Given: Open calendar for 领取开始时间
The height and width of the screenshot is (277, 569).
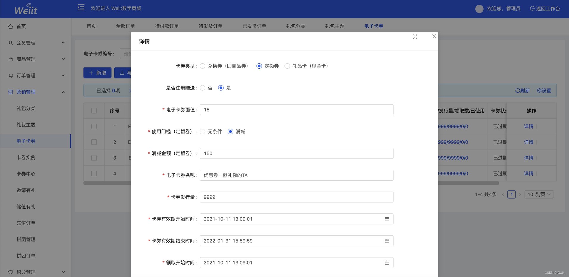Looking at the screenshot, I should click(387, 263).
